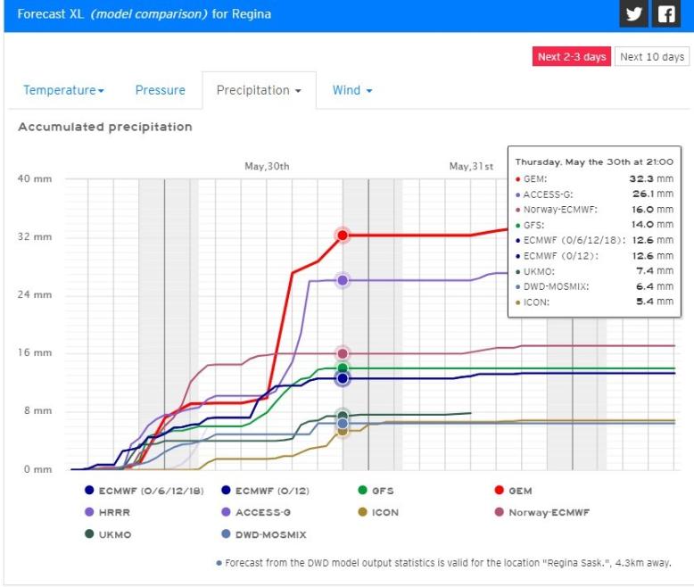Click the '16 mm' axis label

coord(35,352)
